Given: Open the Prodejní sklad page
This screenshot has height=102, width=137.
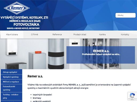Looking at the screenshot, I should (80, 35).
